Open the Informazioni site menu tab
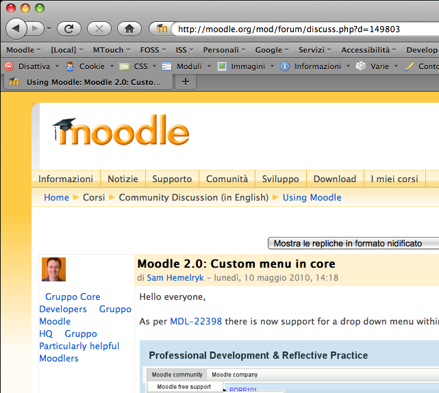The width and height of the screenshot is (439, 393). coord(66,179)
